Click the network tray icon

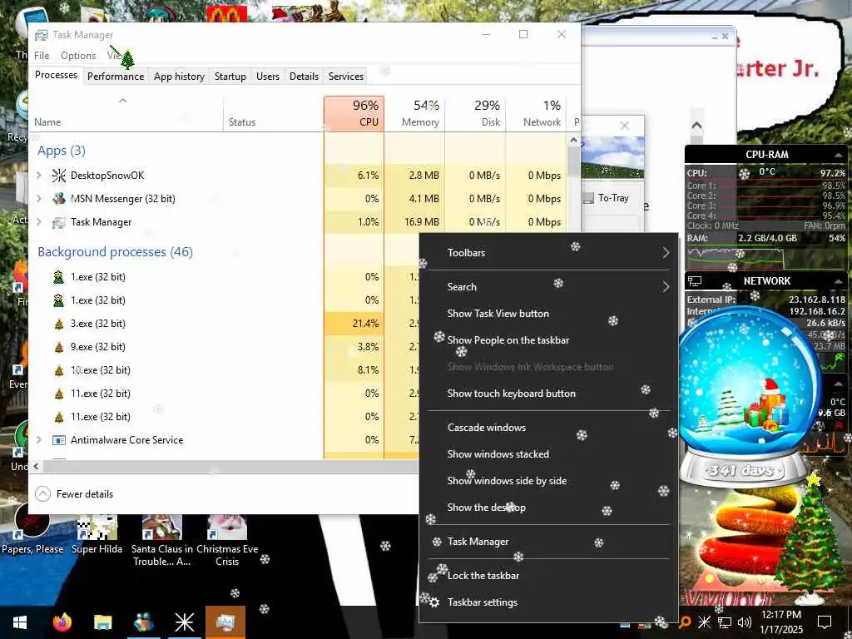tap(725, 622)
